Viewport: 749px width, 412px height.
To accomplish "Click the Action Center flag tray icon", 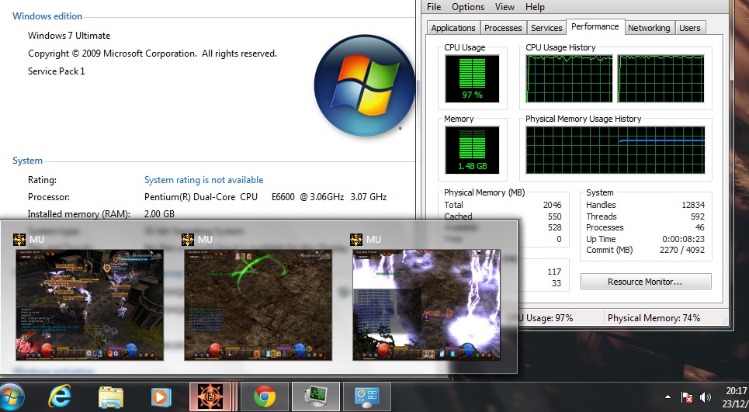I will click(687, 397).
